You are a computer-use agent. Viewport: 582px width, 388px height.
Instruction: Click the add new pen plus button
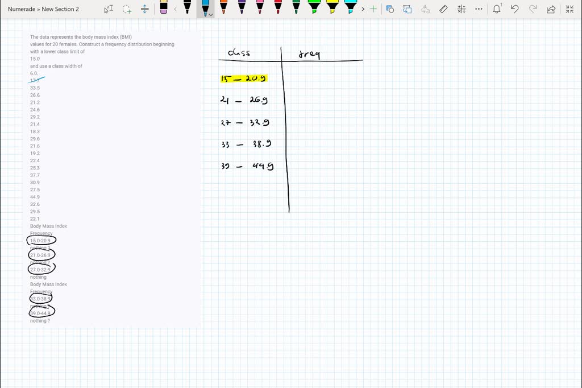(x=373, y=9)
